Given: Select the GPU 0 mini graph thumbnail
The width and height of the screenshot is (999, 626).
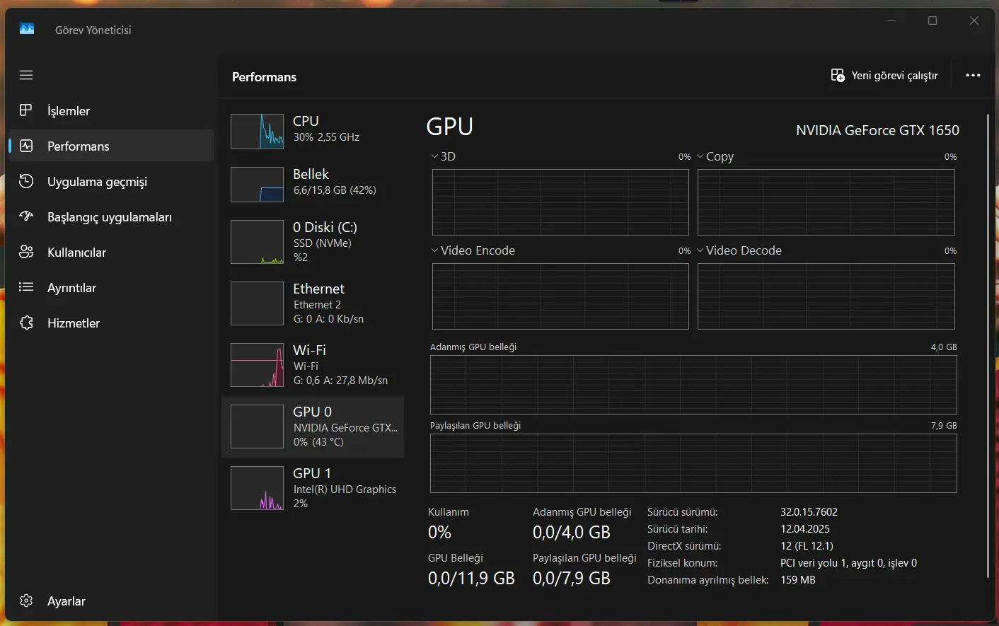Looking at the screenshot, I should 257,427.
